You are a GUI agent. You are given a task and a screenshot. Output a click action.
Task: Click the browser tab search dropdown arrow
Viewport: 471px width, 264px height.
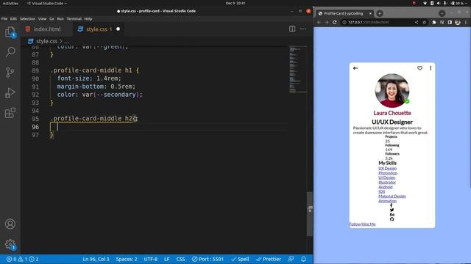(x=442, y=13)
